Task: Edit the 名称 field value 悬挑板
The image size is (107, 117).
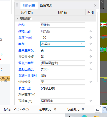Action: click(63, 25)
